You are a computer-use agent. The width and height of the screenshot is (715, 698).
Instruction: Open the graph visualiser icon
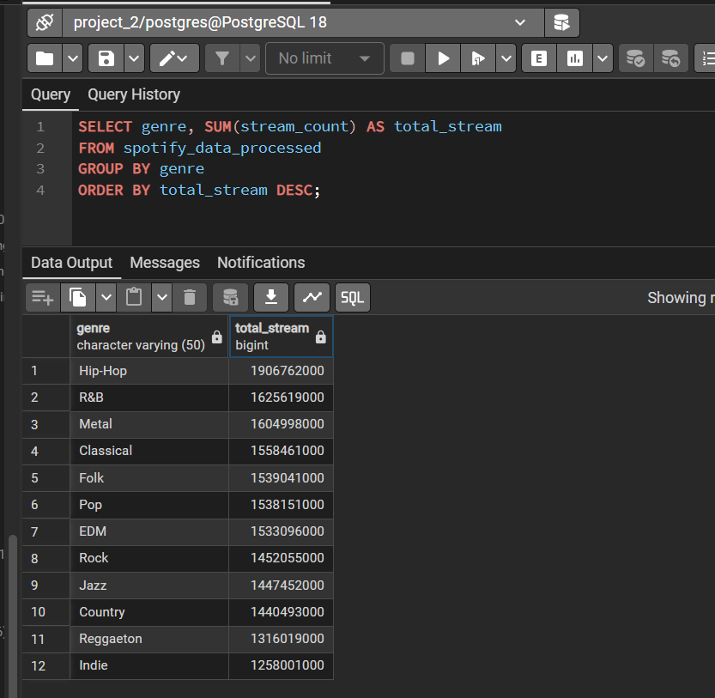coord(312,297)
